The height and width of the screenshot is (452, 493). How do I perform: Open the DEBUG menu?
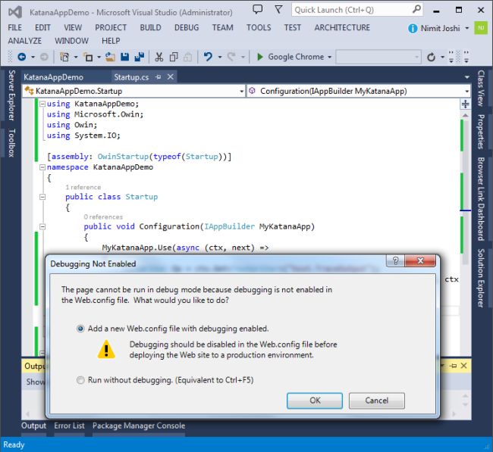[187, 27]
